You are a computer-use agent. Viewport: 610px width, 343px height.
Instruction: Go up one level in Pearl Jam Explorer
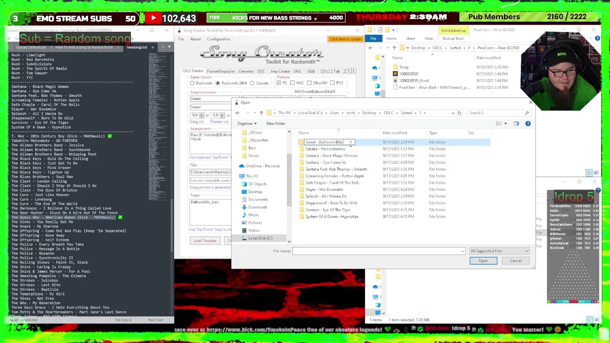tap(394, 48)
